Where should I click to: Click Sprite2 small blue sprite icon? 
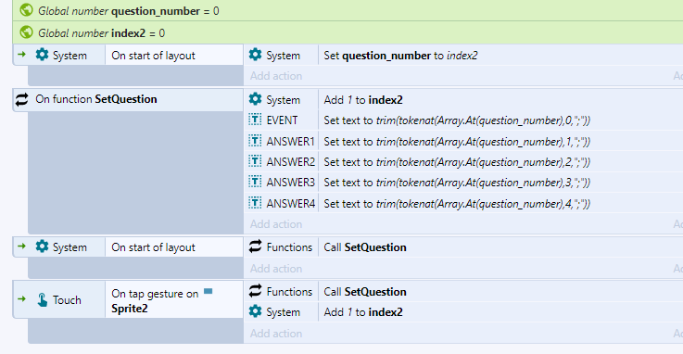pyautogui.click(x=209, y=291)
